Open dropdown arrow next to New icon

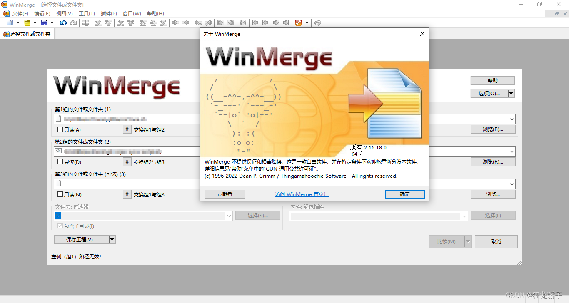point(18,22)
